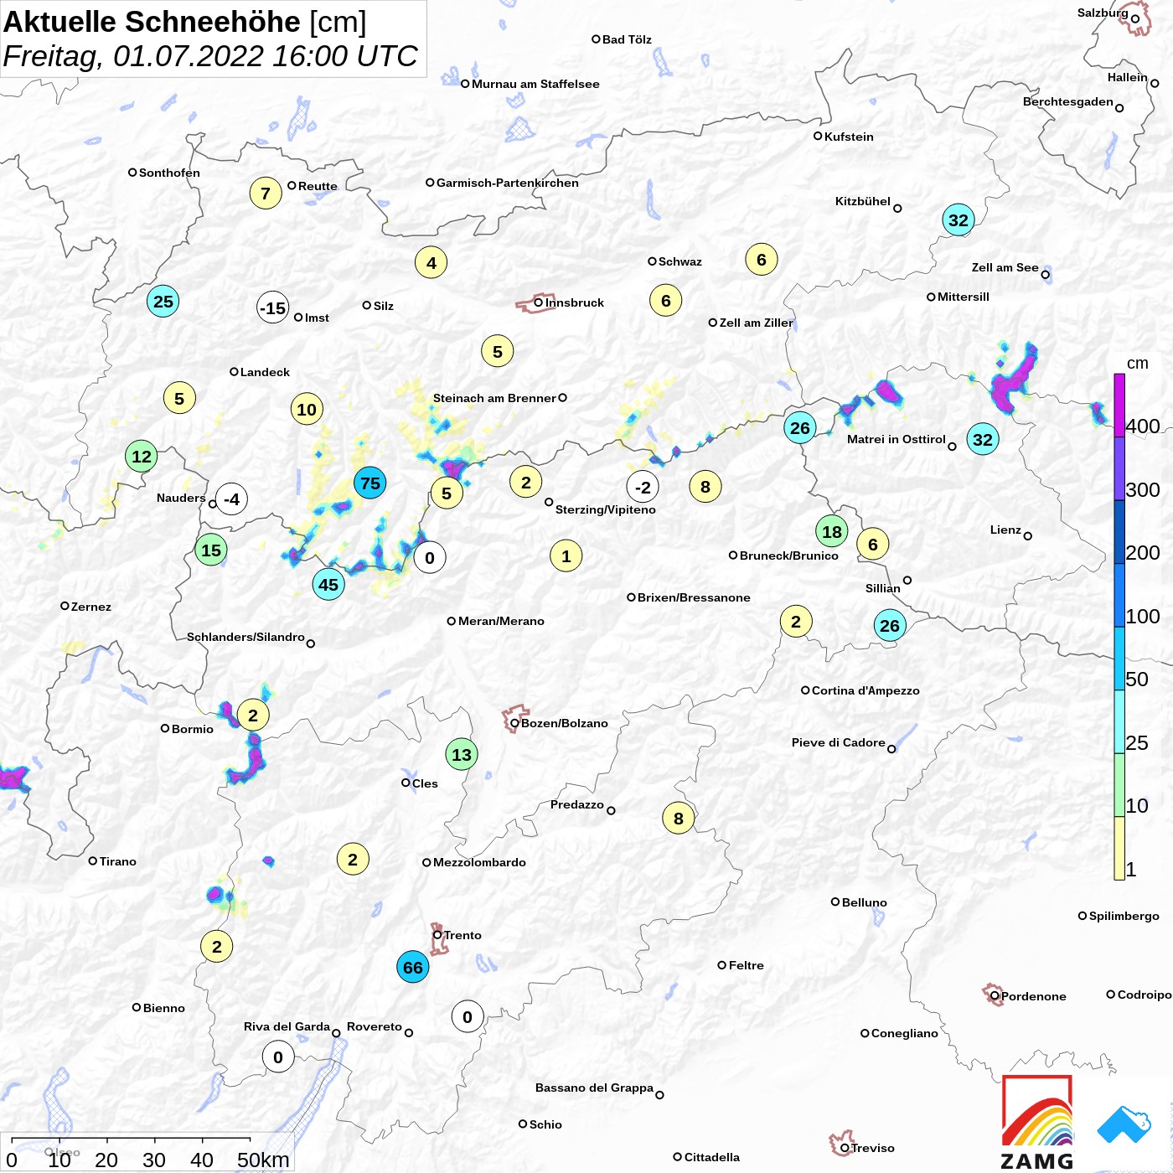
Task: Click the '50km' scale bar label
Action: tap(263, 1160)
